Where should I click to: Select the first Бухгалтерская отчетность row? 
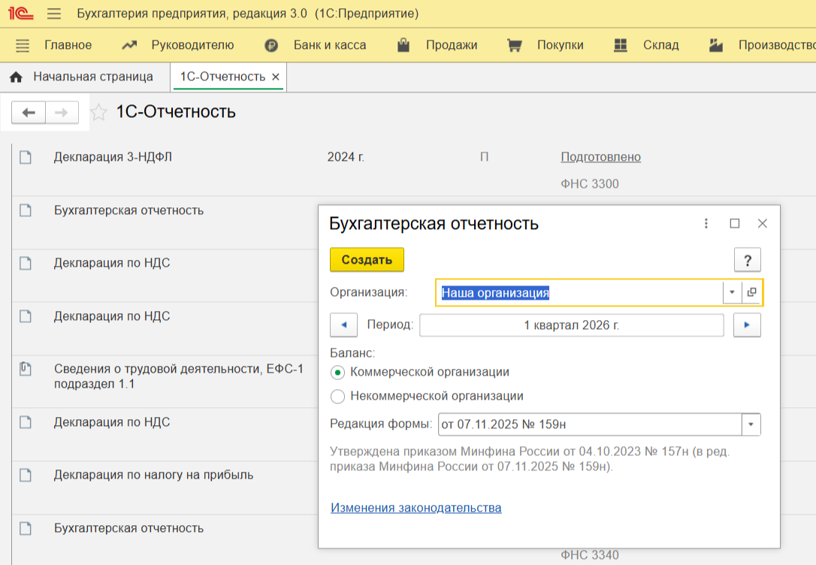pyautogui.click(x=165, y=223)
